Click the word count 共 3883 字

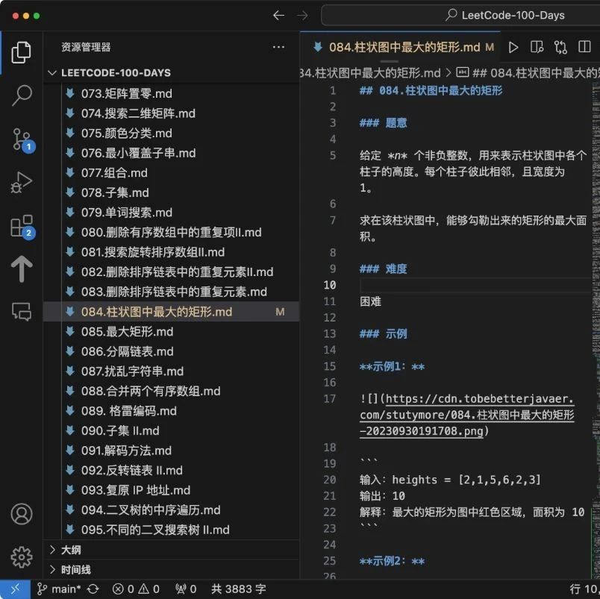click(x=239, y=589)
